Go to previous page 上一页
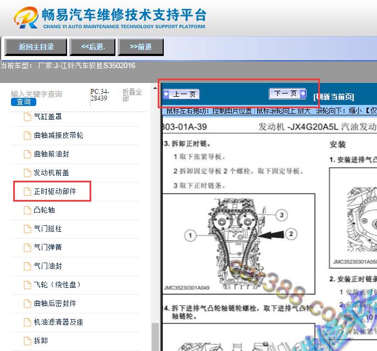377x351 pixels. coord(181,94)
